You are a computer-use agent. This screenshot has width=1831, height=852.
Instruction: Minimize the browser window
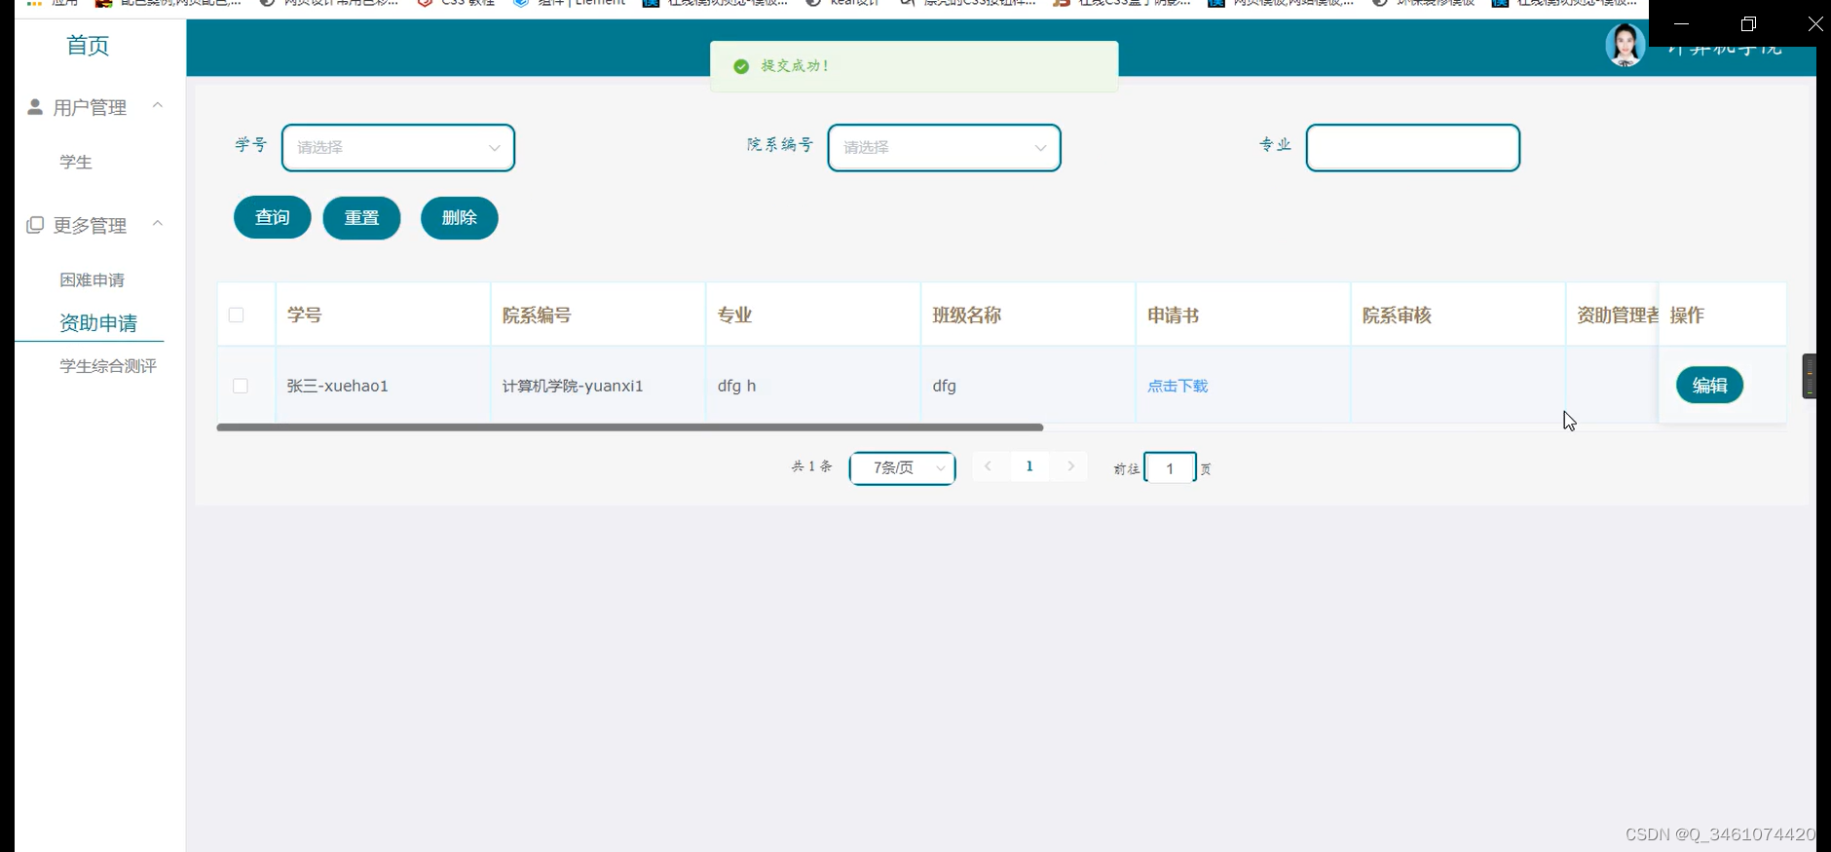coord(1681,23)
